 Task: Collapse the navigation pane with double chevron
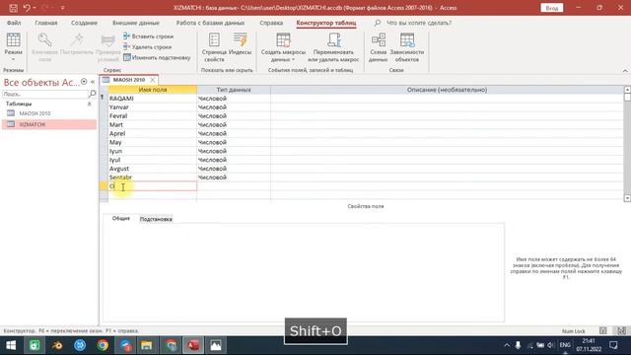(93, 82)
